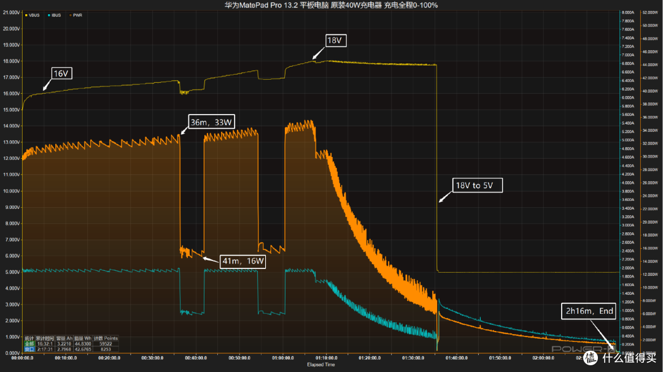The height and width of the screenshot is (372, 663).
Task: Click the 00:00:00.0 time axis label
Action: 23,358
